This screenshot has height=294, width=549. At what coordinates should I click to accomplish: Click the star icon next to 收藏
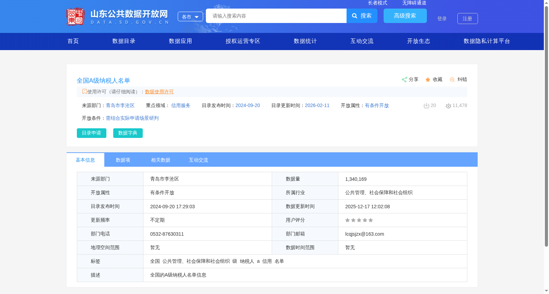(428, 80)
